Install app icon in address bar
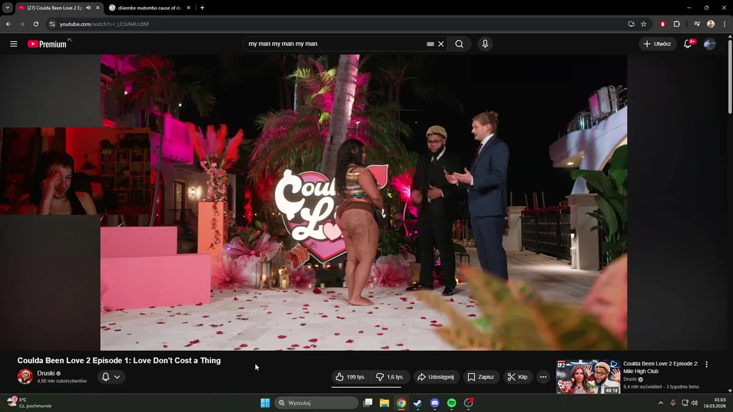The width and height of the screenshot is (733, 412). coord(631,24)
